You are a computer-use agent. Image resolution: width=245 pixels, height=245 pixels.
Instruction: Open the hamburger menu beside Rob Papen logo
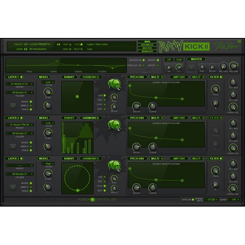[x=239, y=41]
